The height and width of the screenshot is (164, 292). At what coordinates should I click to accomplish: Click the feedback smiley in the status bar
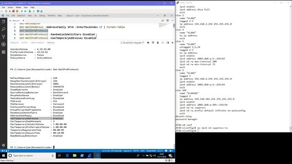(166, 151)
